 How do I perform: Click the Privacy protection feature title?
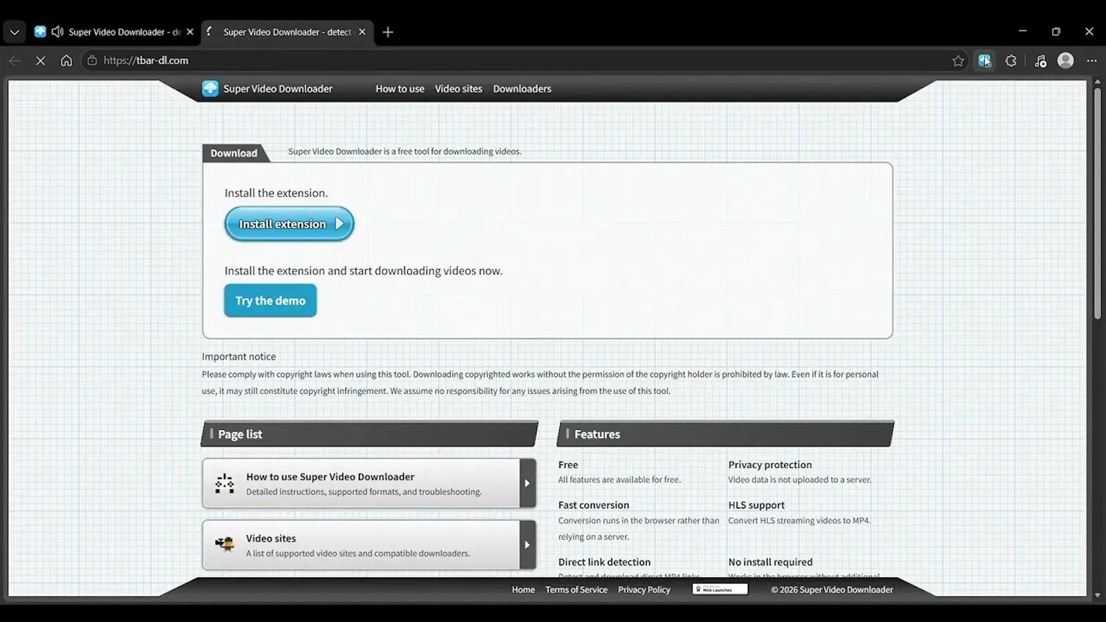[770, 465]
